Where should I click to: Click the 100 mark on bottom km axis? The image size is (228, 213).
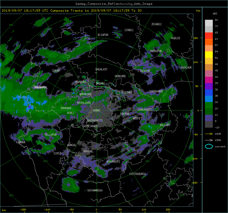[x=144, y=209]
